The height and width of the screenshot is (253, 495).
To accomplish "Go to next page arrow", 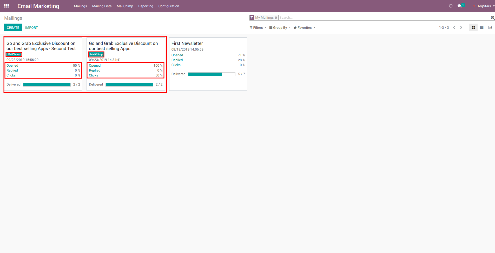I will [461, 27].
